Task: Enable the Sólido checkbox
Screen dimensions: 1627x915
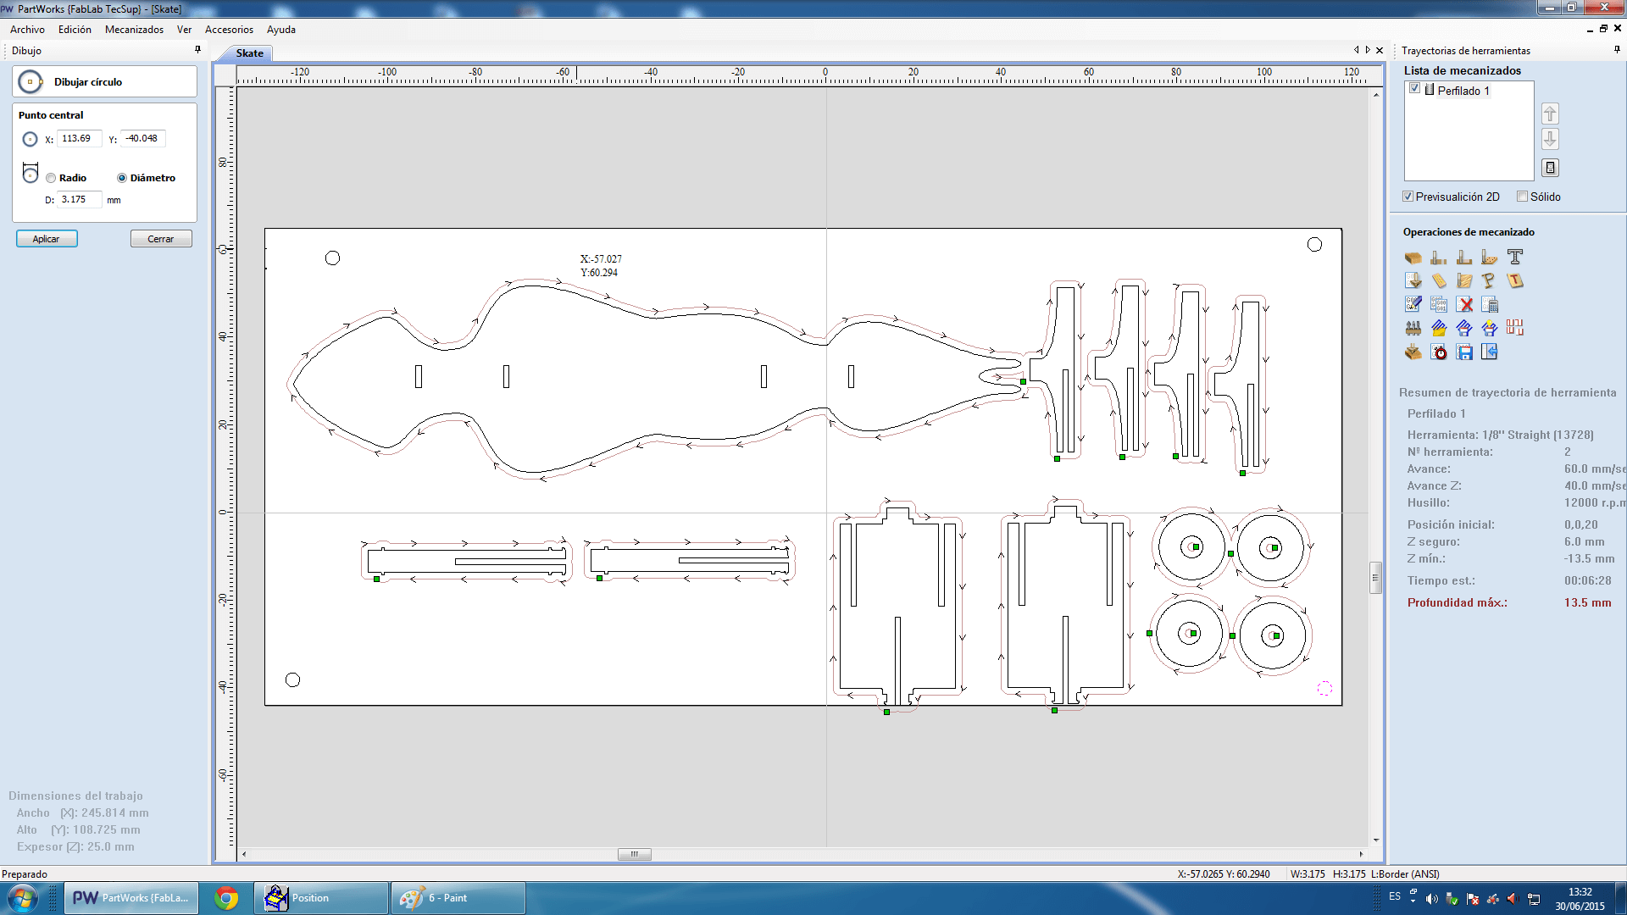Action: (1522, 197)
